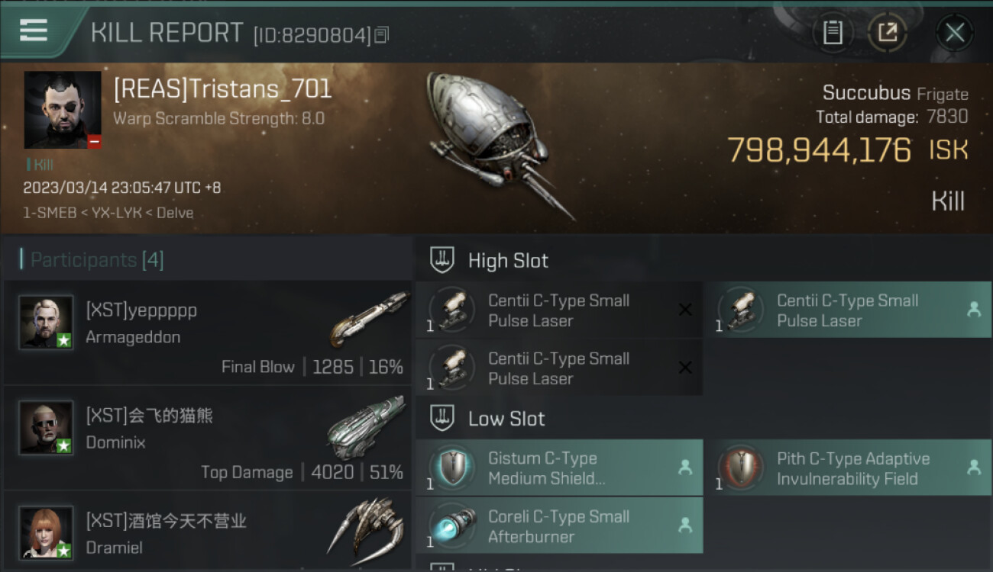
Task: Click the Dominix ship icon
Action: coord(367,427)
